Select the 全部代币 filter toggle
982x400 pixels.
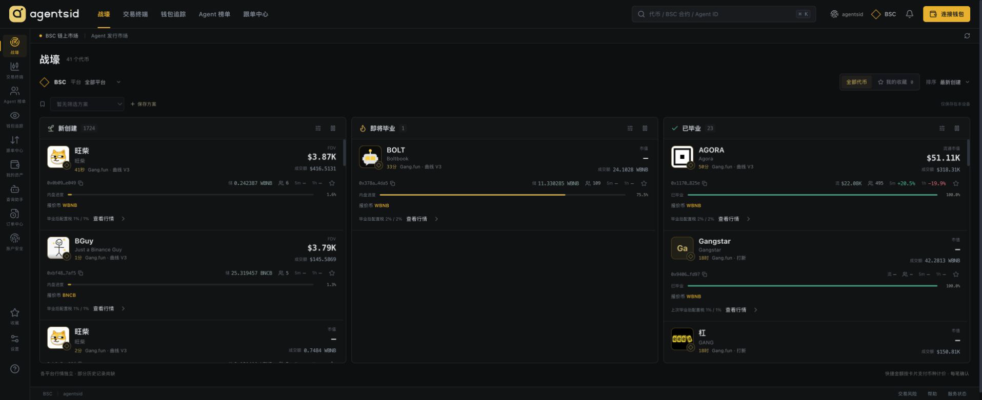(x=856, y=82)
